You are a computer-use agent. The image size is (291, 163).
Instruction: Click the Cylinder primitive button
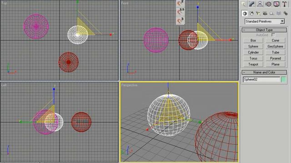[253, 53]
